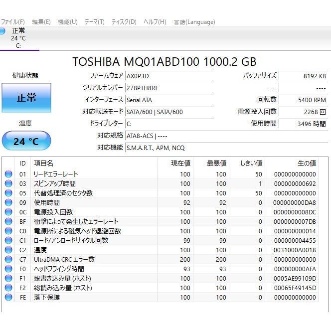Click the standard field ATA8-ACS
This screenshot has height=331, width=331.
pyautogui.click(x=226, y=136)
